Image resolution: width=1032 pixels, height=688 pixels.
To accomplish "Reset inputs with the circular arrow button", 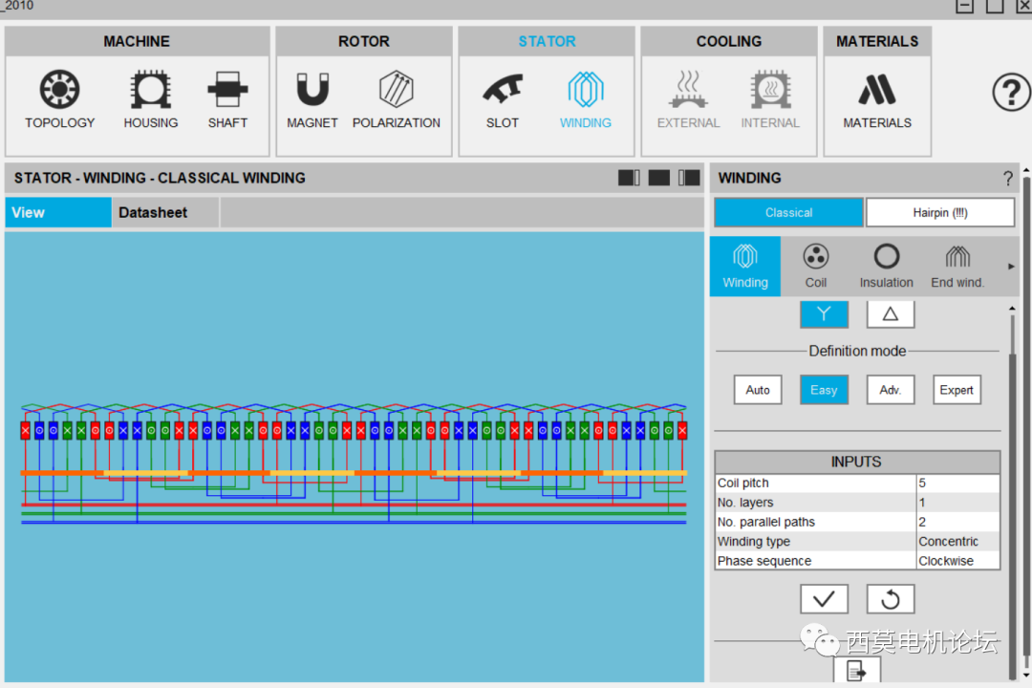I will pyautogui.click(x=891, y=599).
